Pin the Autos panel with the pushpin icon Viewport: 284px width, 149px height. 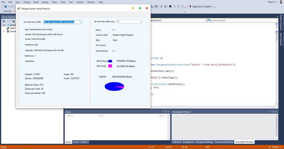coord(165,112)
